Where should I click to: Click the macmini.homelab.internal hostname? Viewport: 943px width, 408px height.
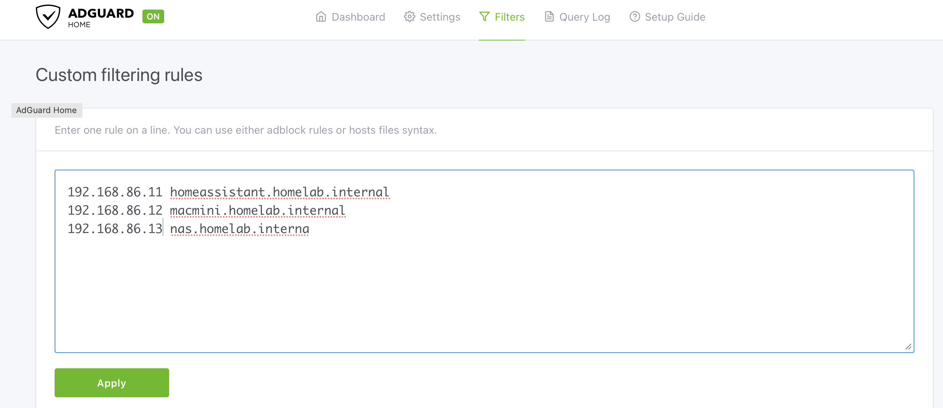(x=257, y=210)
